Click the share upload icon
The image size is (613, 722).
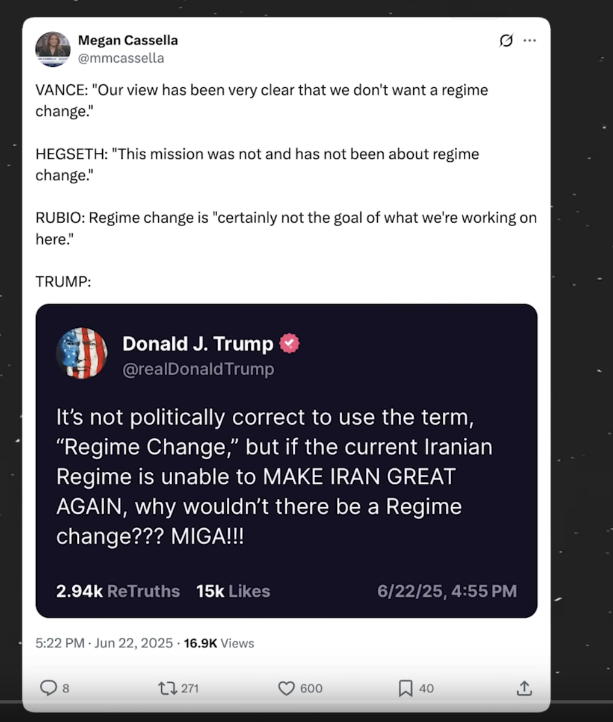click(524, 688)
